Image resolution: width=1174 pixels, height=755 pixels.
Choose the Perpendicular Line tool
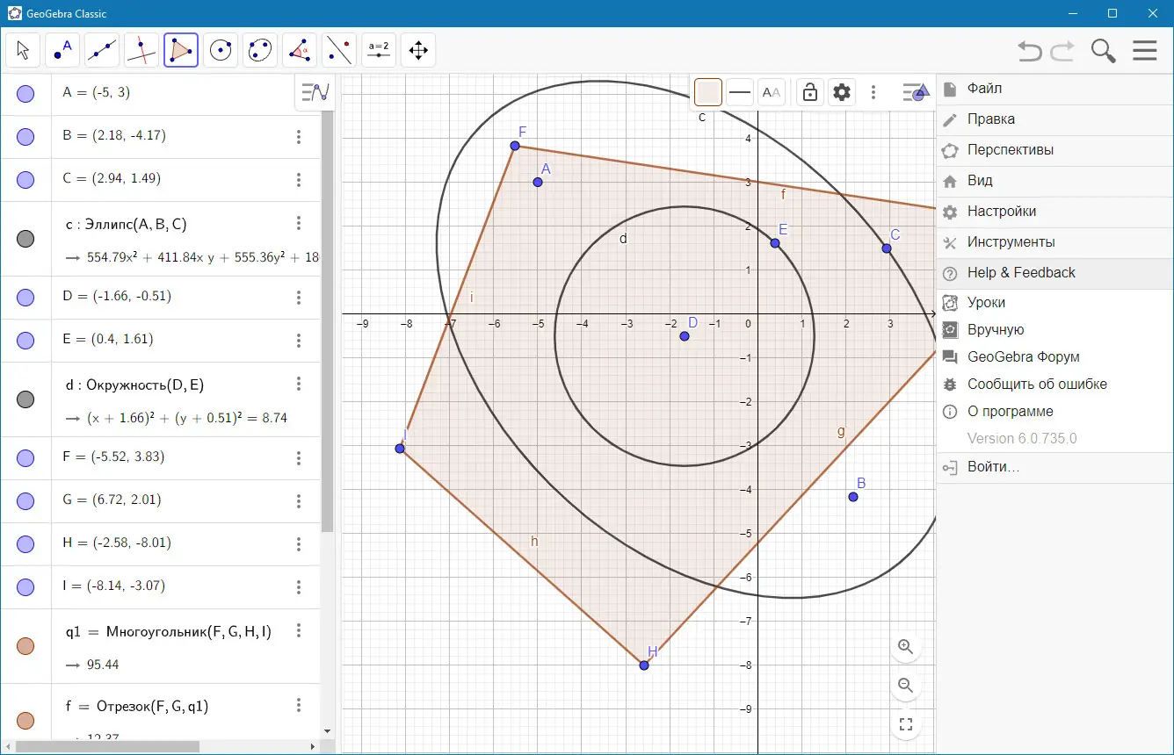tap(141, 51)
